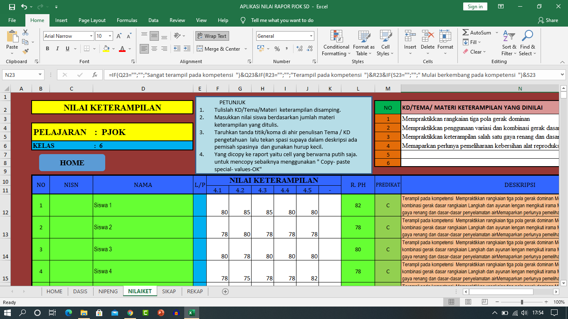Increase decimal places
568x319 pixels.
point(299,49)
